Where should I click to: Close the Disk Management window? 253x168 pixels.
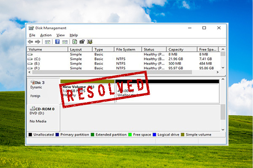219,28
